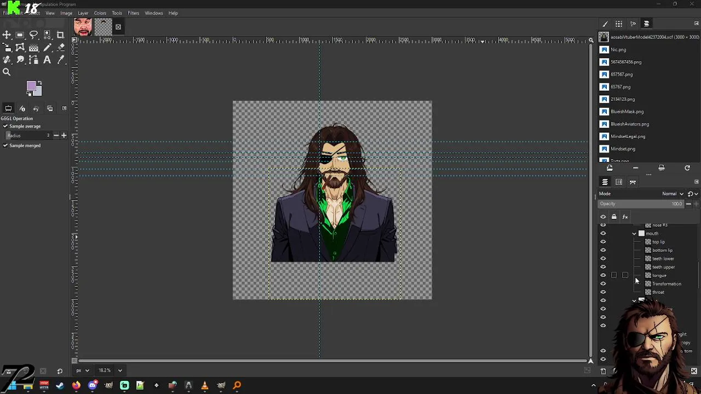
Task: Select the Move tool
Action: 7,35
